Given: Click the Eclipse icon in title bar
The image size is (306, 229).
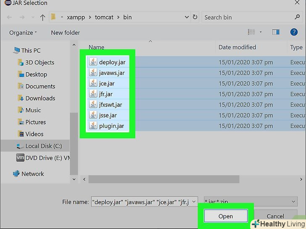Looking at the screenshot, I should 8,3.
